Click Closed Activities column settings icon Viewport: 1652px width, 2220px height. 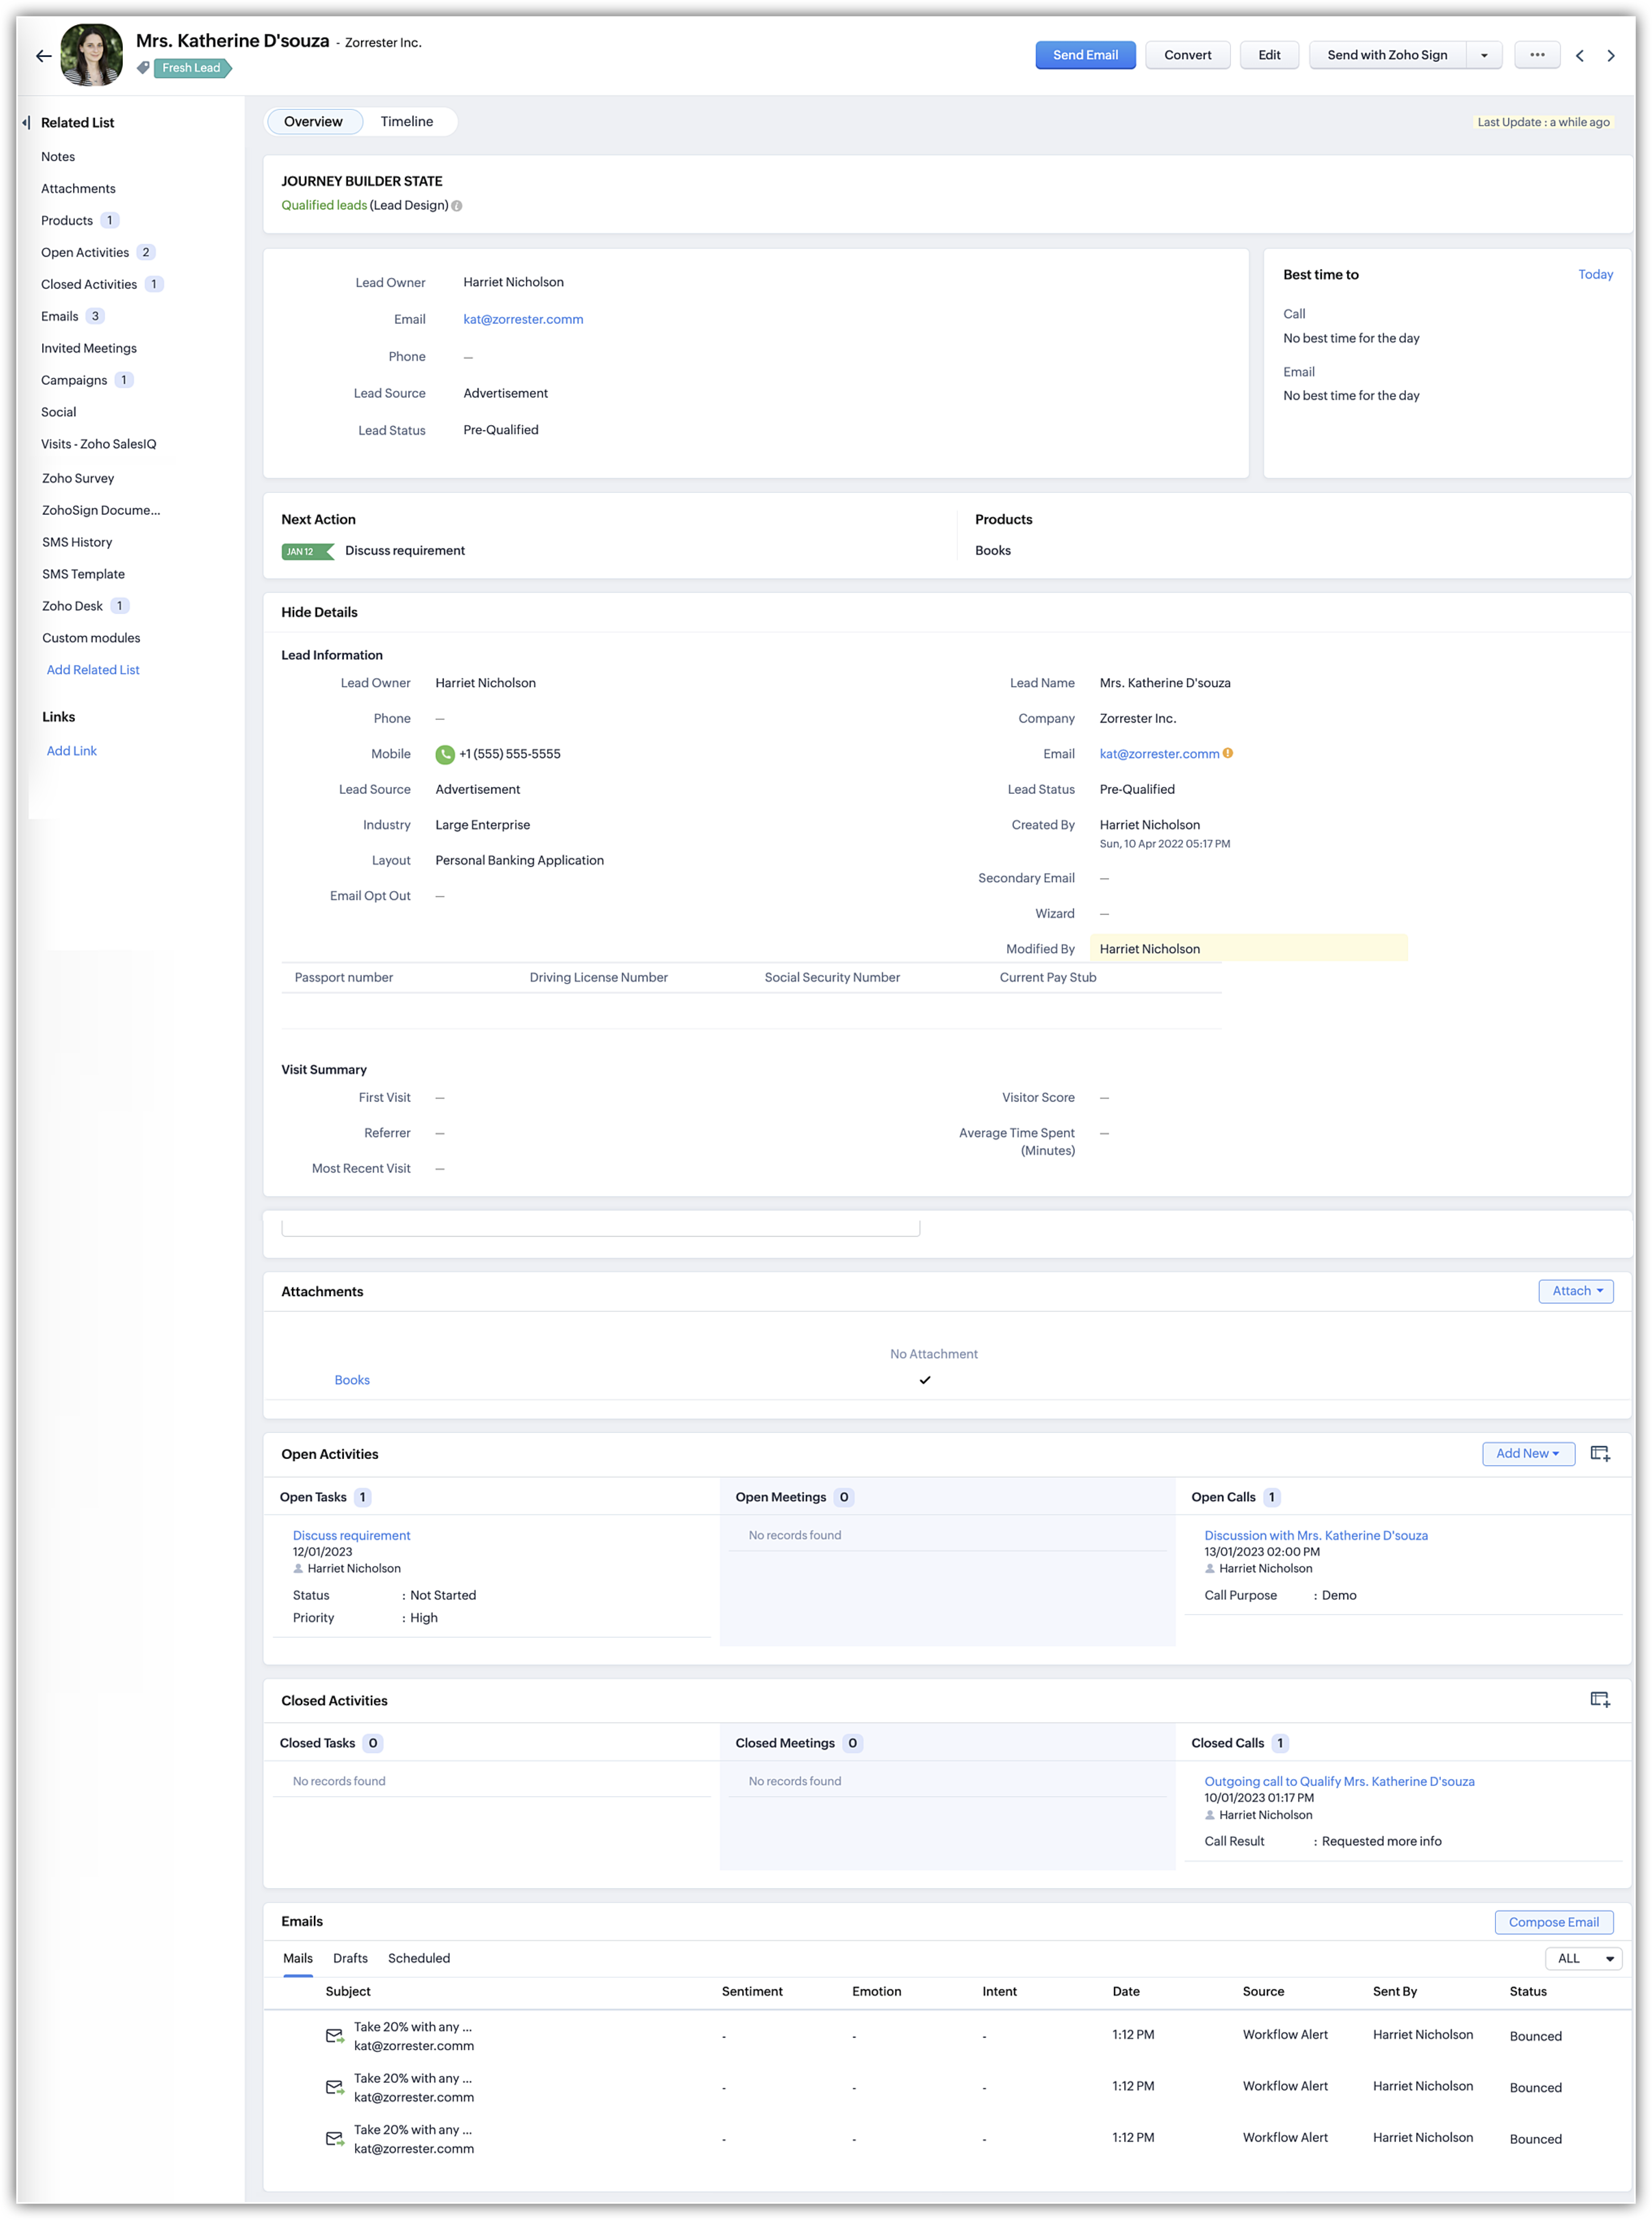(1599, 1700)
